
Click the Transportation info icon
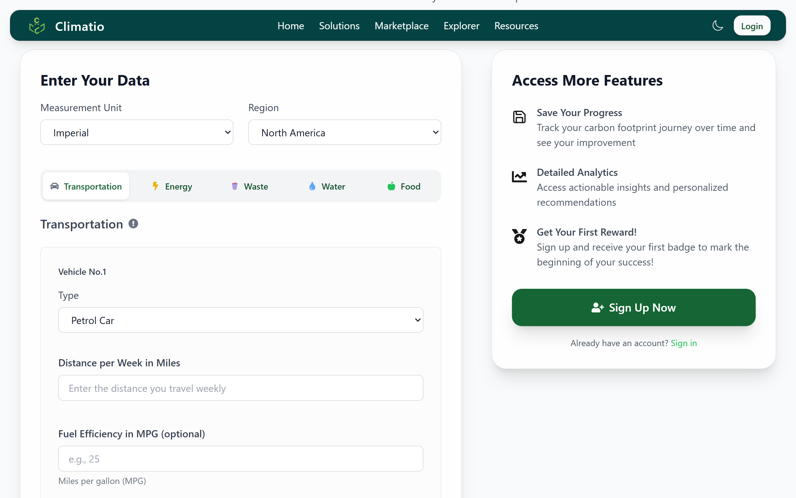[x=133, y=224]
